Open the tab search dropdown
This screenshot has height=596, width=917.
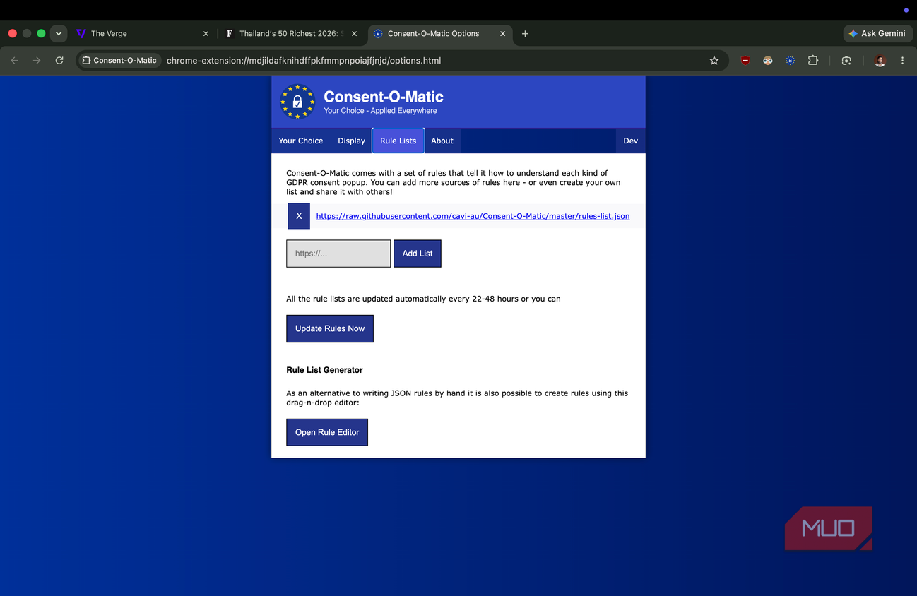point(59,33)
